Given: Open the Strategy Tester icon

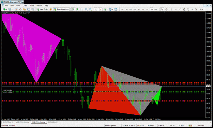Looking at the screenshot, I should coord(33,9).
